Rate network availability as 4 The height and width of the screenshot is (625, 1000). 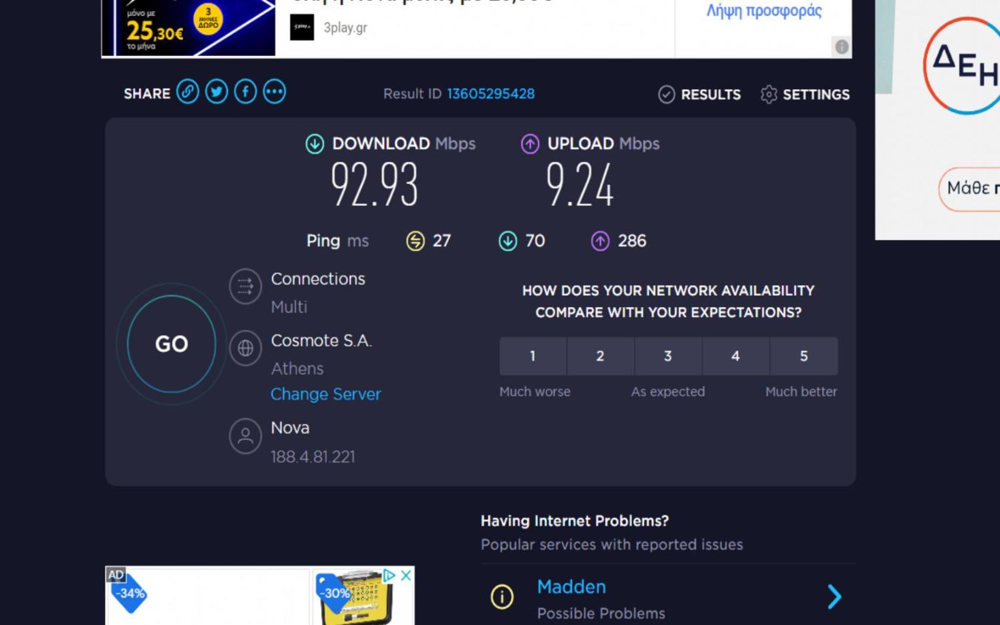(736, 356)
